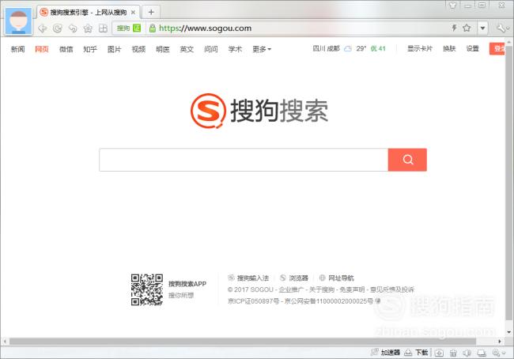Open the 知乎 search category
The height and width of the screenshot is (359, 514).
pyautogui.click(x=90, y=49)
